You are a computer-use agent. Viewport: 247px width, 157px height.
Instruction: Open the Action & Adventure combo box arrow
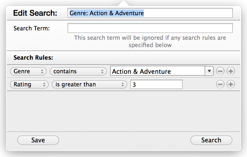[x=209, y=71]
